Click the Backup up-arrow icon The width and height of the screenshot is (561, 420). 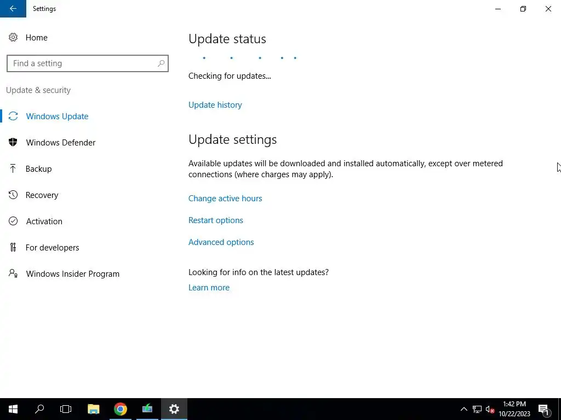tap(13, 168)
